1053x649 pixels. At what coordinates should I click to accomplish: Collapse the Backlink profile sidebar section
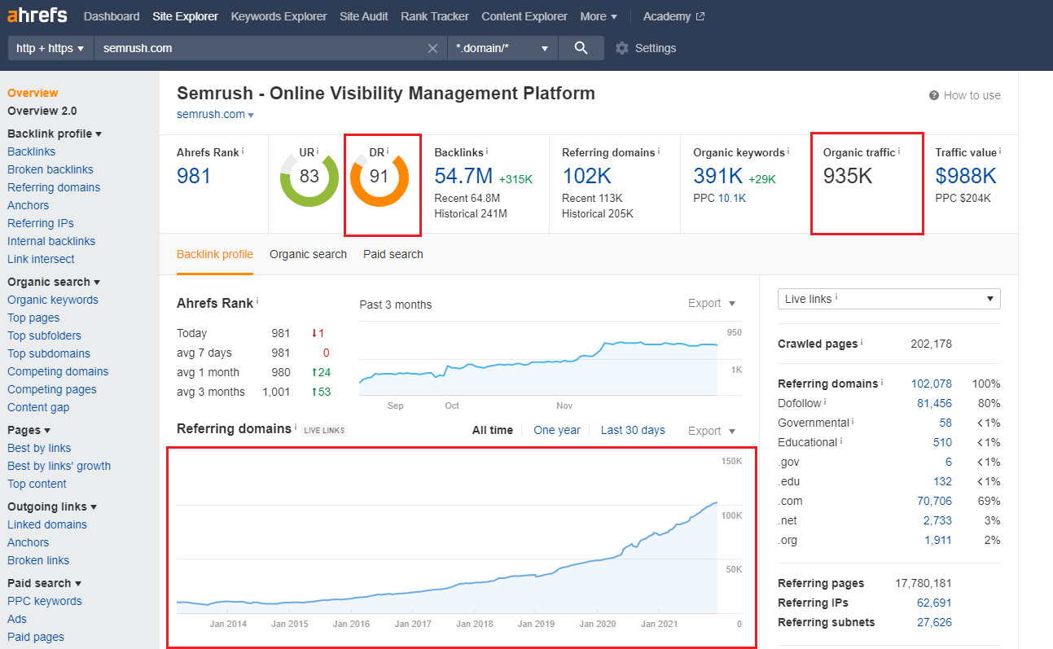(x=55, y=134)
